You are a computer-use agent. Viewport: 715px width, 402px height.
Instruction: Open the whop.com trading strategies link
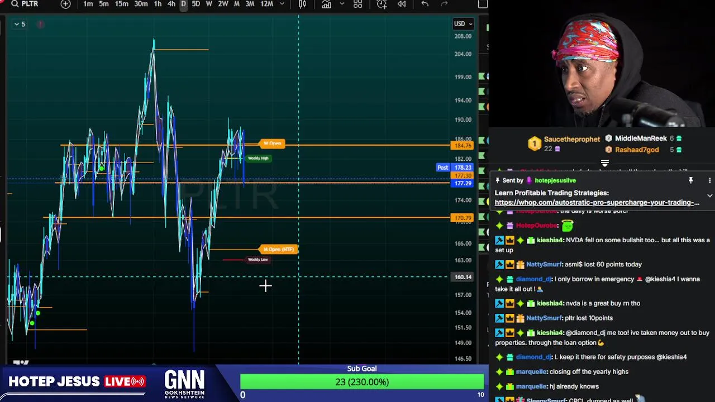click(597, 203)
